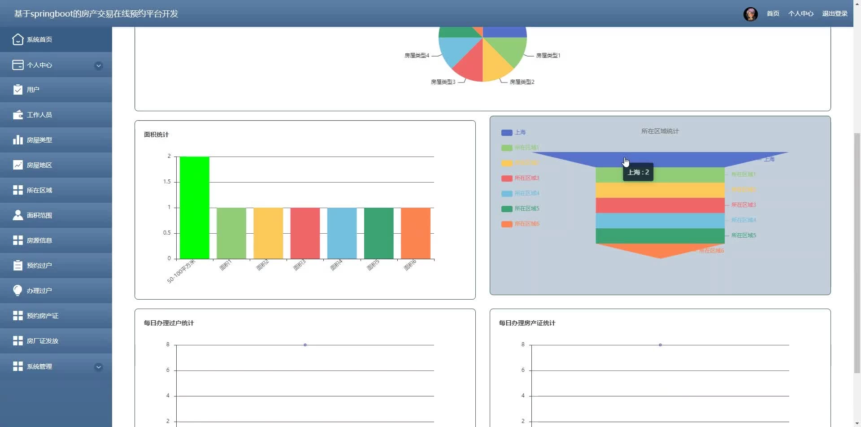The height and width of the screenshot is (427, 861).
Task: Open the 办理过户 lightbulb icon
Action: pos(18,291)
